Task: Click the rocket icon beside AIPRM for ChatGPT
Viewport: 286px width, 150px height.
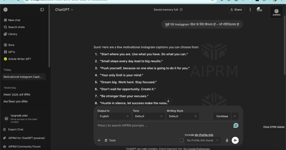Action: (4, 138)
